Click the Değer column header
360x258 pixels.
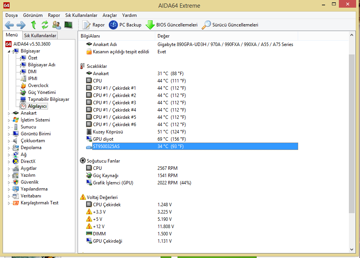[227, 36]
